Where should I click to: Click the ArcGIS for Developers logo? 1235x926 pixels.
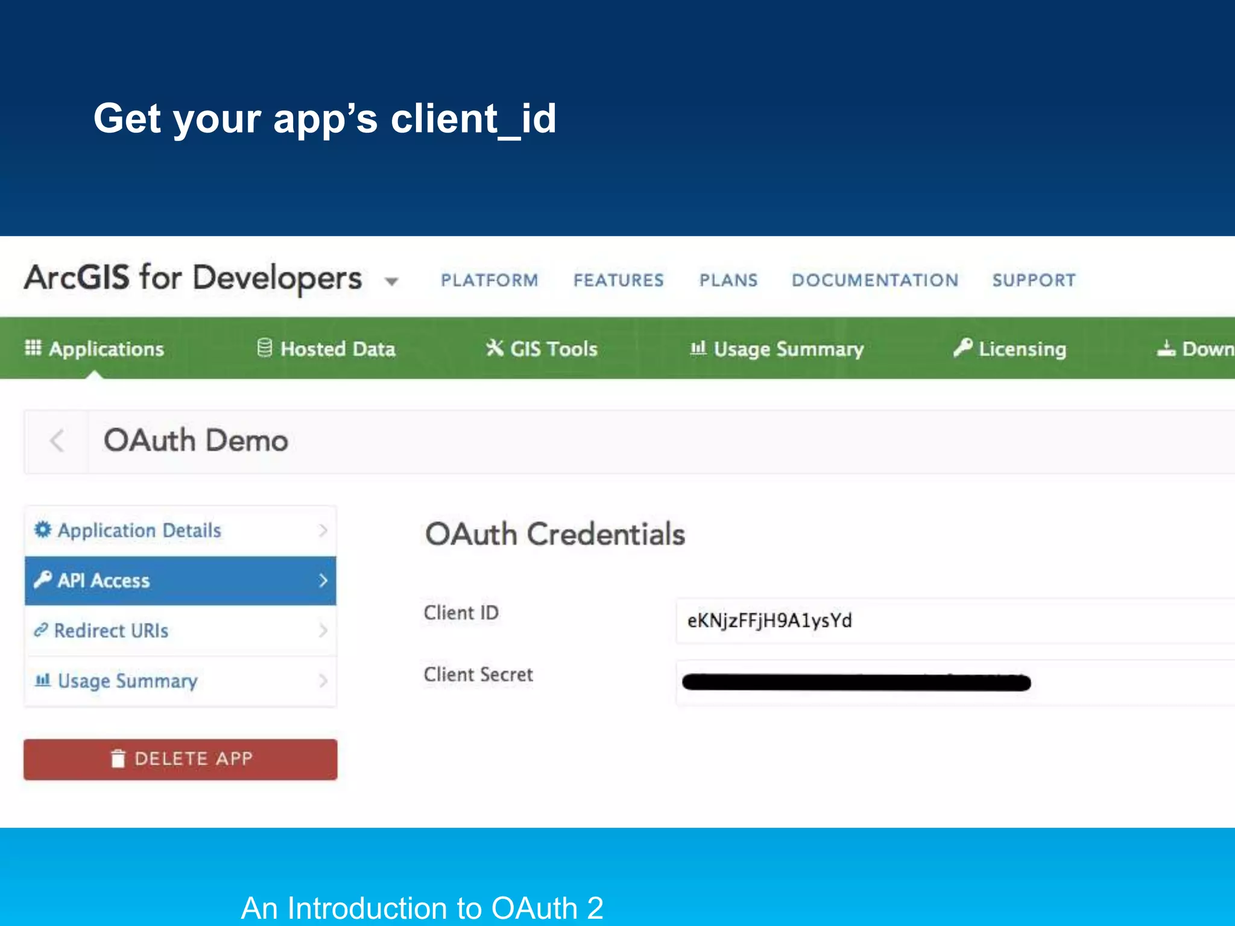[194, 278]
